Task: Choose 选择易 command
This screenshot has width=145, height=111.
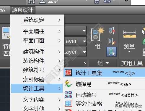Action: pos(104,84)
